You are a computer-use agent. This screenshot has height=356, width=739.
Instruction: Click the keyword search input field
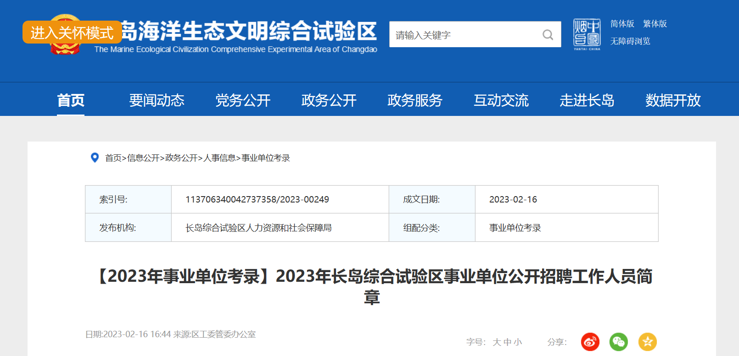(x=464, y=35)
